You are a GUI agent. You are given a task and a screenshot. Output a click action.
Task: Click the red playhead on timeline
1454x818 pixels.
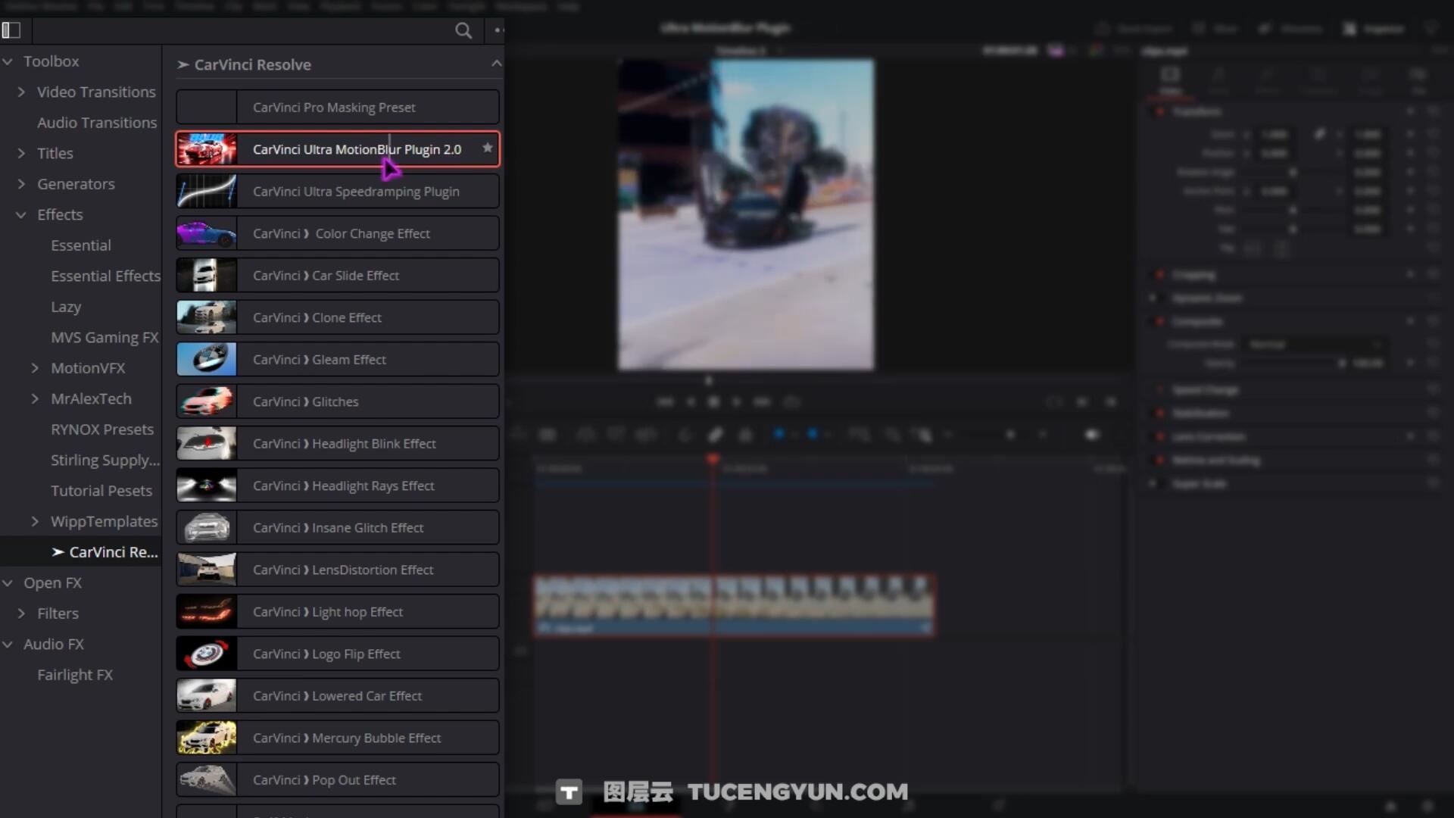(713, 459)
